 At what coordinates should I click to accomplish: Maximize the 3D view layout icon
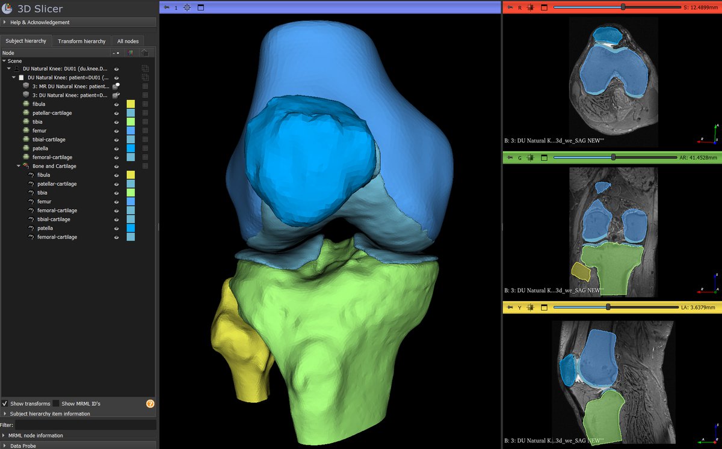[x=201, y=7]
